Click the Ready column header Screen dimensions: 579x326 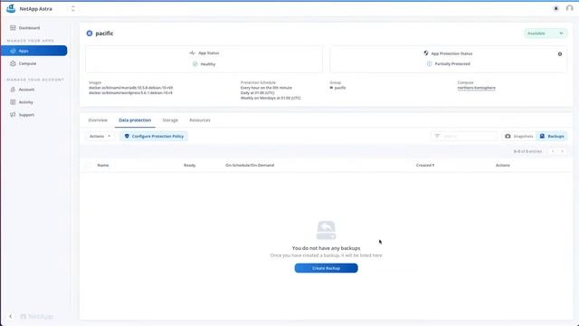[190, 165]
